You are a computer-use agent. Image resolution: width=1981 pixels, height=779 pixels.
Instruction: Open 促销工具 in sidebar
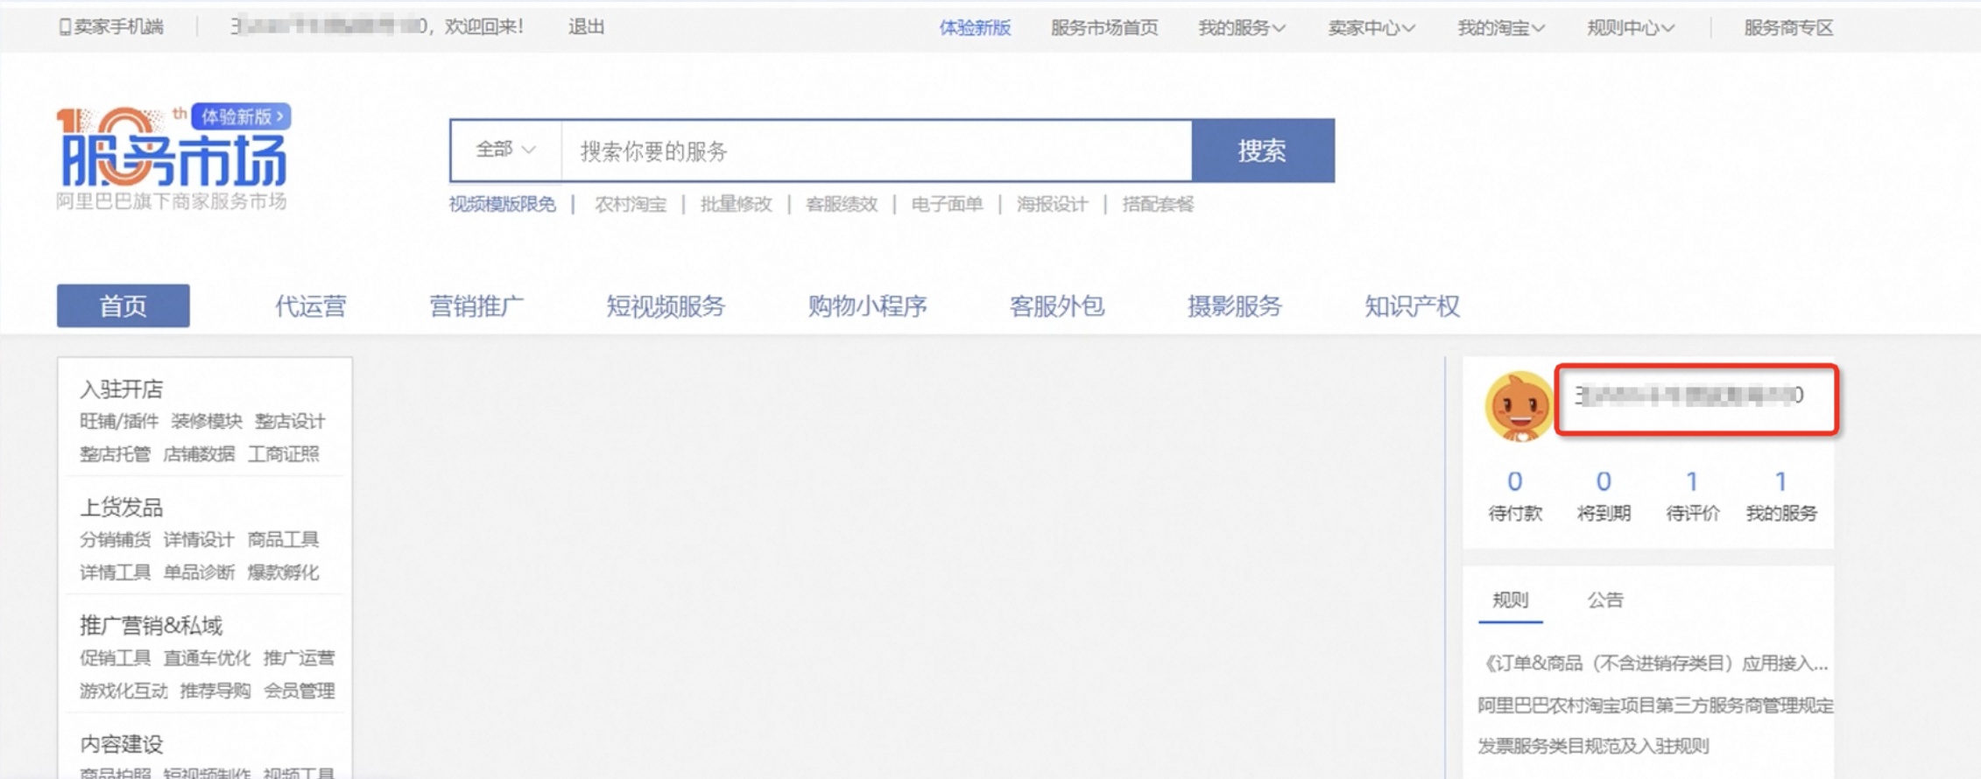point(115,657)
